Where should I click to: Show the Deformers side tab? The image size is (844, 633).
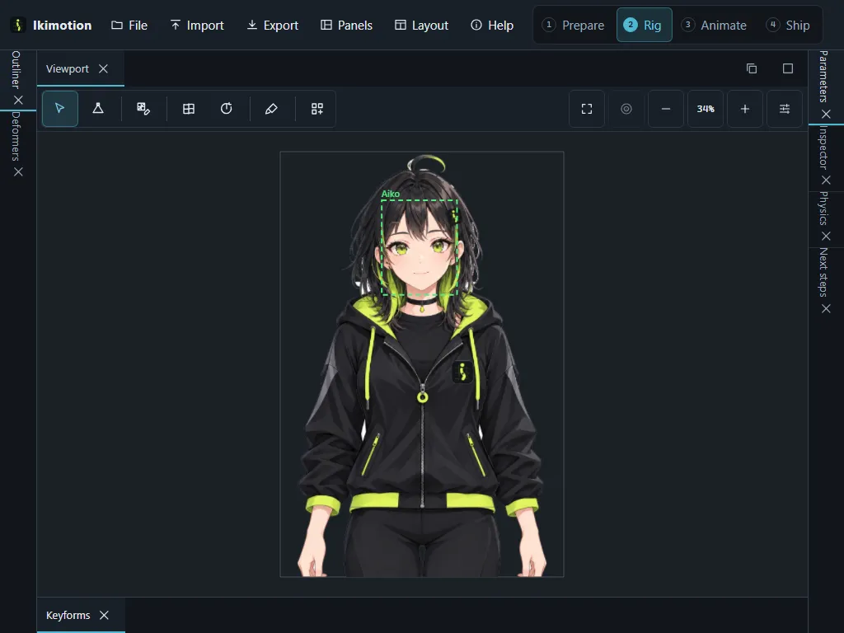(16, 136)
